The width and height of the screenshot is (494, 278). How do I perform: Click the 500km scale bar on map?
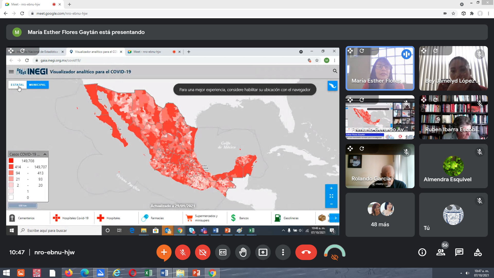coord(22,206)
